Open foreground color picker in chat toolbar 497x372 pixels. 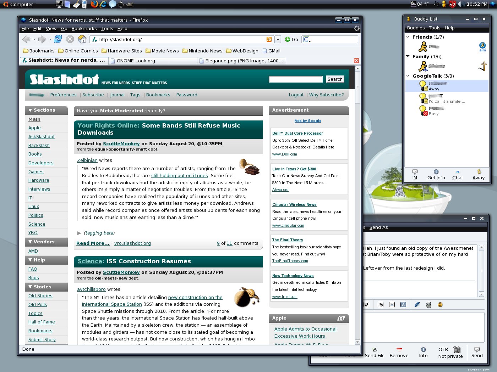pyautogui.click(x=392, y=305)
